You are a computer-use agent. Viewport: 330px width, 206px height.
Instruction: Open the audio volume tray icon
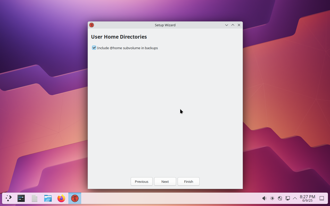point(264,198)
